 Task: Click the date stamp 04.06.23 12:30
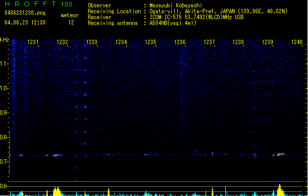[x=25, y=23]
